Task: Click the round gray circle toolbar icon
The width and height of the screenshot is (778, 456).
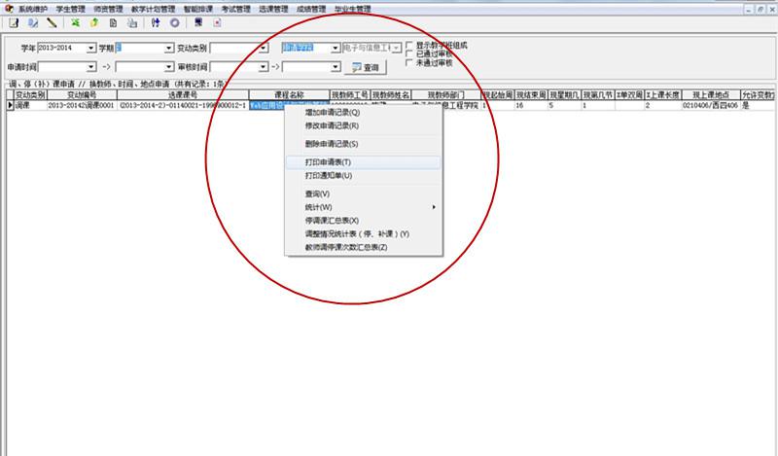Action: point(174,22)
